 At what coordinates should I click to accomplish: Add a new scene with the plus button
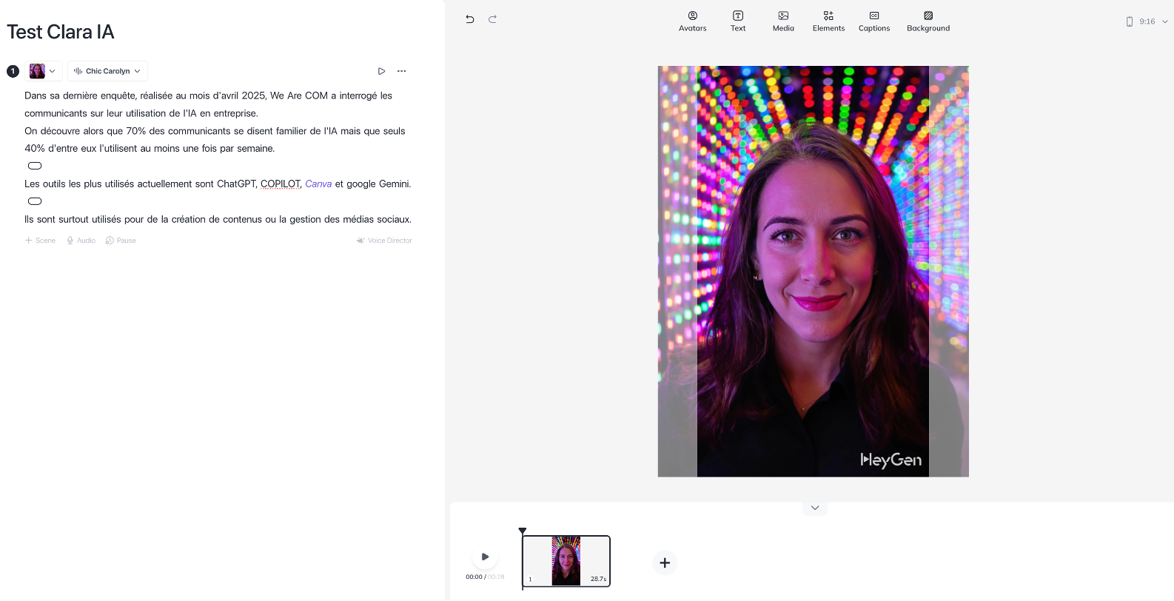[x=665, y=563]
